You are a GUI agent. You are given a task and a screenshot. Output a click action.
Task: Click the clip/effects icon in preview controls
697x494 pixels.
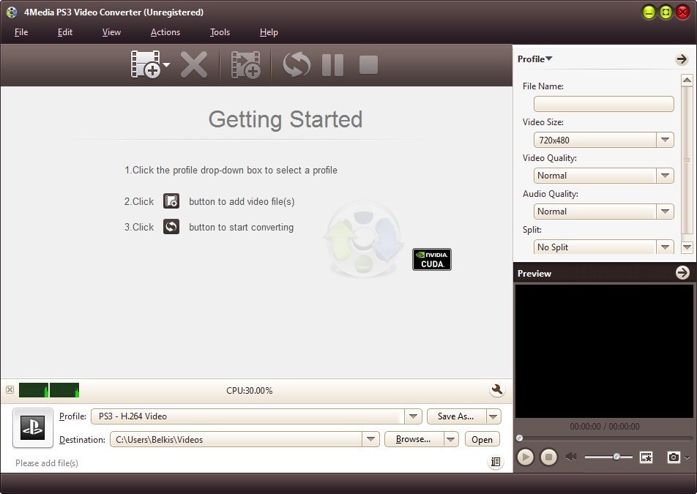pyautogui.click(x=646, y=457)
